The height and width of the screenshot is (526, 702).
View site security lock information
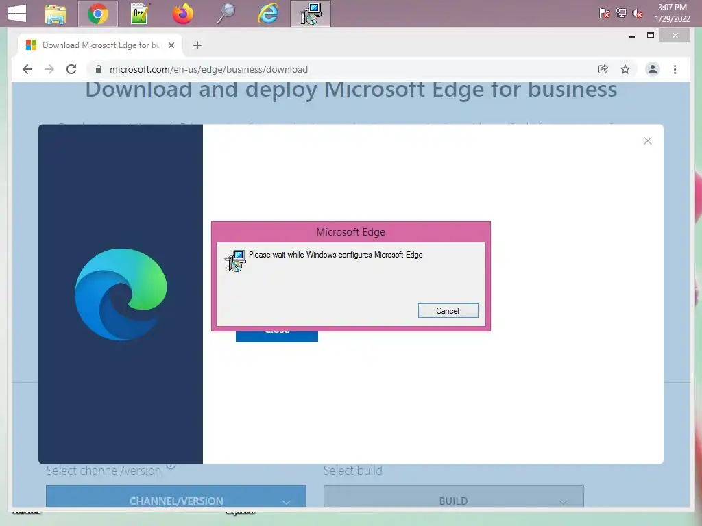pos(99,69)
